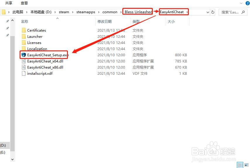Click the Licenses folder icon
This screenshot has height=168, width=250.
[x=24, y=43]
